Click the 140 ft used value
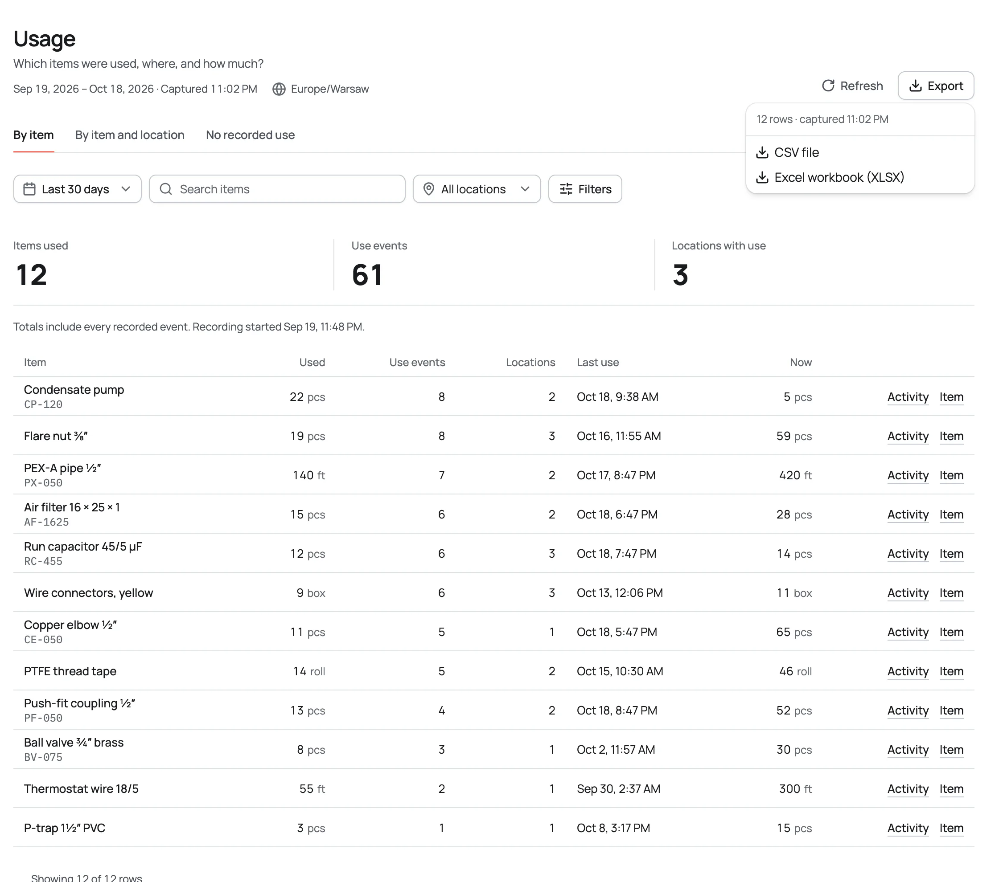The height and width of the screenshot is (882, 1003). [x=309, y=476]
